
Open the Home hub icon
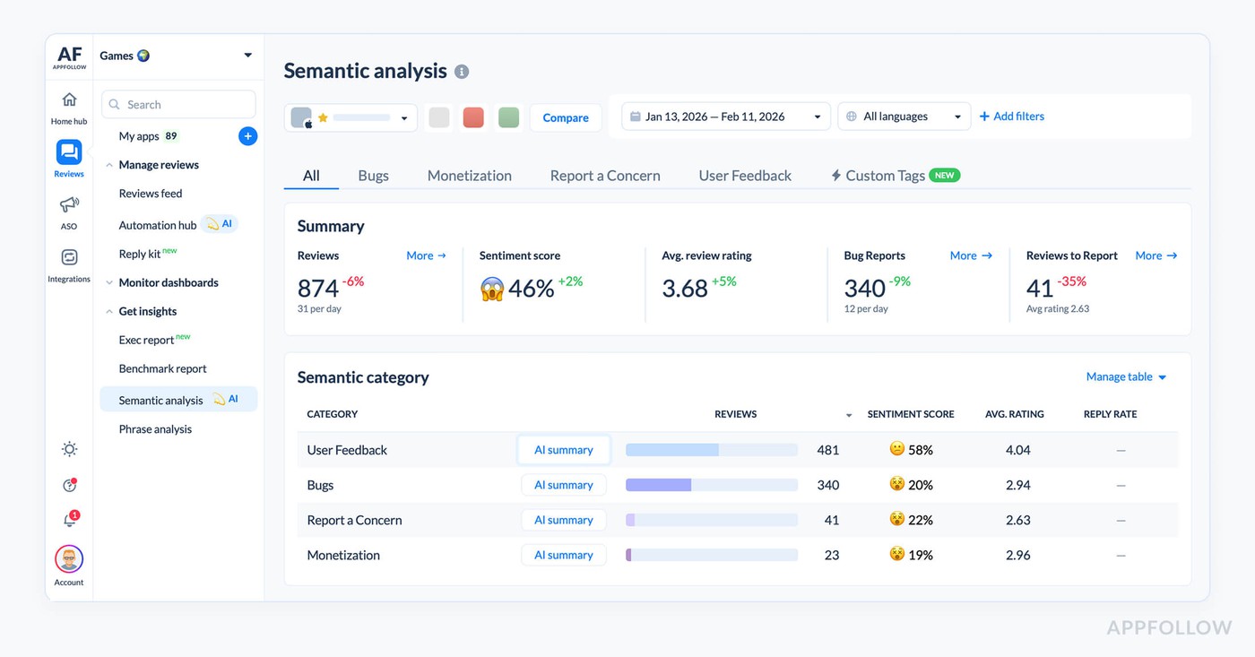69,100
